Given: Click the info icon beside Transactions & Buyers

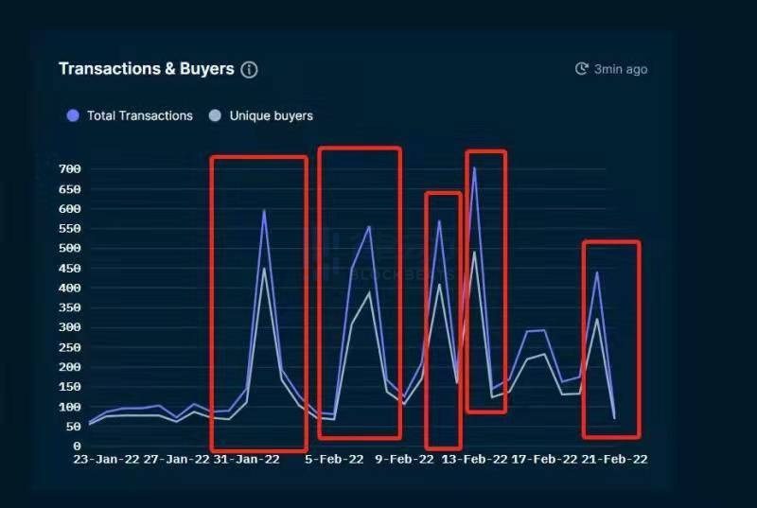Looking at the screenshot, I should click(249, 69).
